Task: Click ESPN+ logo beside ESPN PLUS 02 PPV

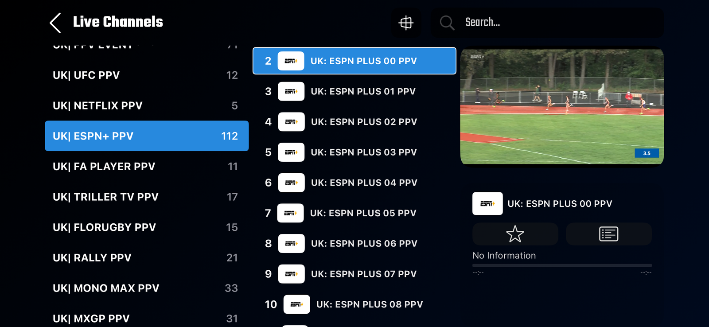Action: pos(291,122)
